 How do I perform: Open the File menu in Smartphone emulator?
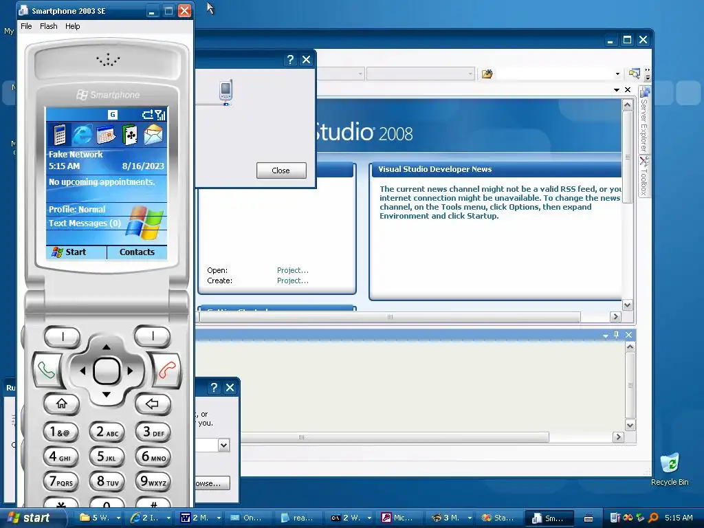(26, 26)
